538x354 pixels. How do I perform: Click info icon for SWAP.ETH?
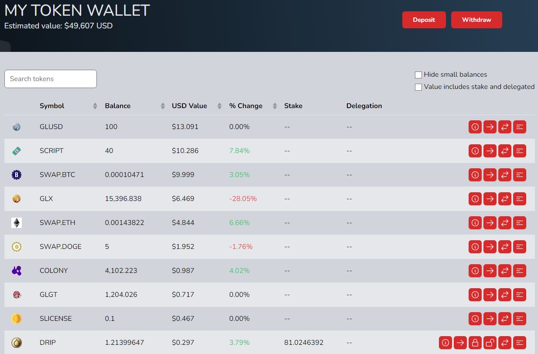475,223
